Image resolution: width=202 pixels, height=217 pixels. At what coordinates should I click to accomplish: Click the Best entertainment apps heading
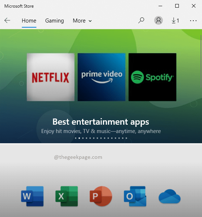pos(101,122)
